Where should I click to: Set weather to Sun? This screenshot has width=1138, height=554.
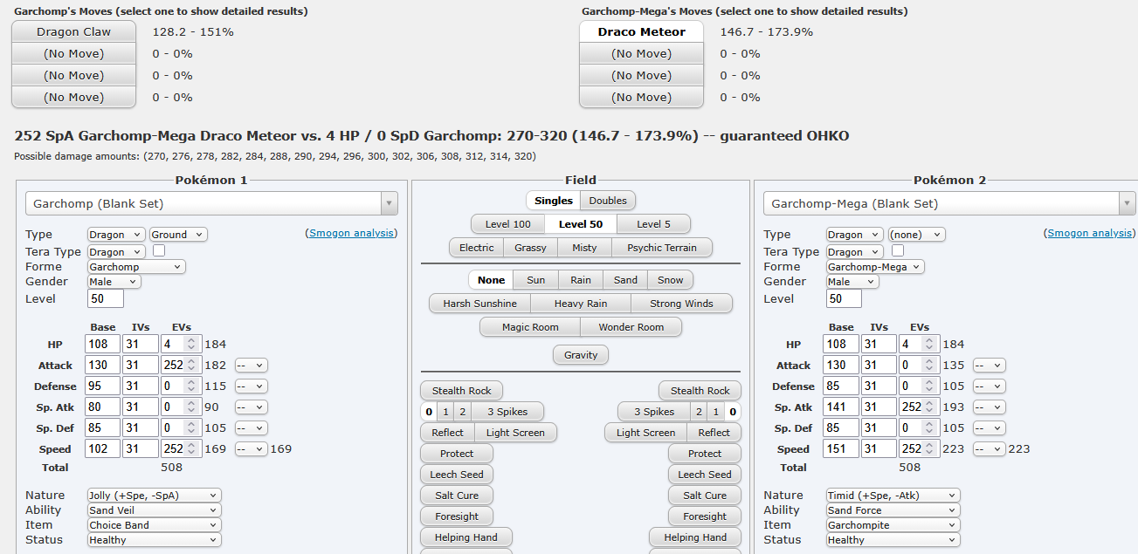click(x=536, y=280)
